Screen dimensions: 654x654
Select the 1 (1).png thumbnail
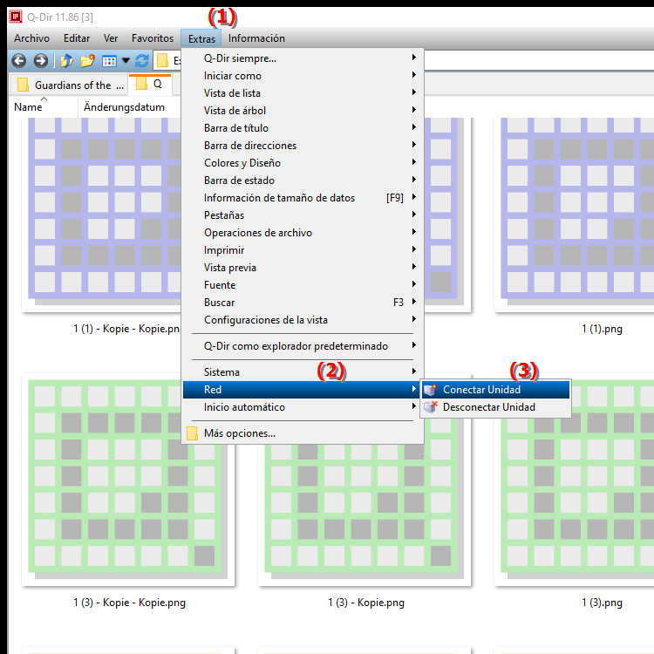[575, 213]
